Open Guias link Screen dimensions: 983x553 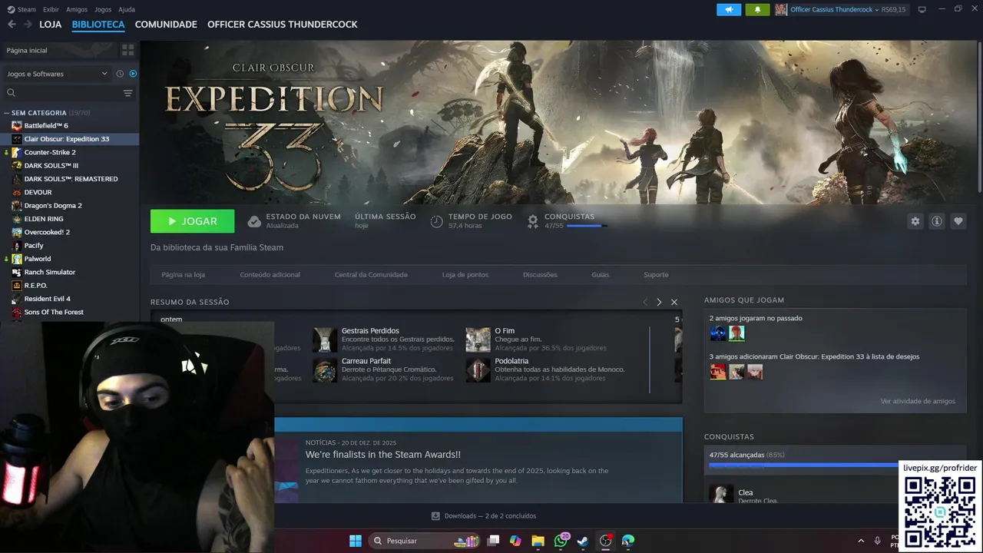[600, 274]
